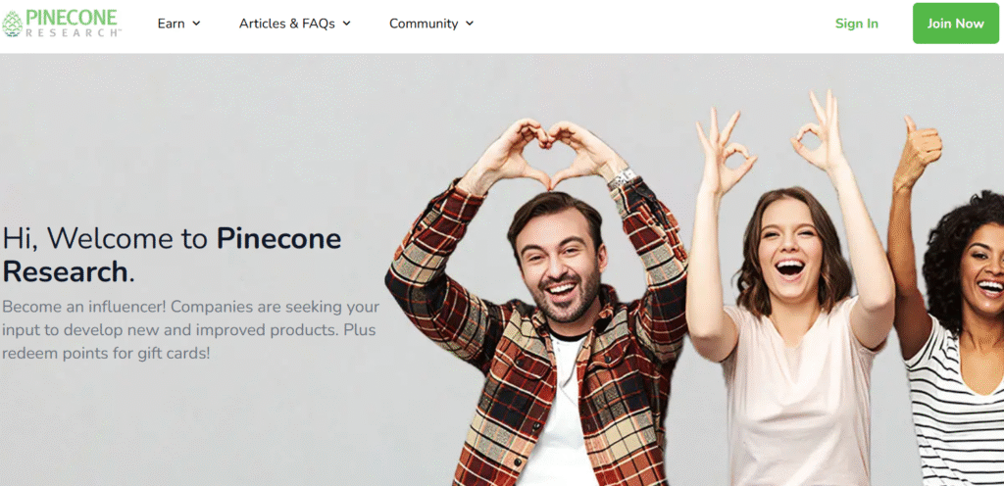
Task: Click the woman's left OK hand sign
Action: click(x=725, y=152)
